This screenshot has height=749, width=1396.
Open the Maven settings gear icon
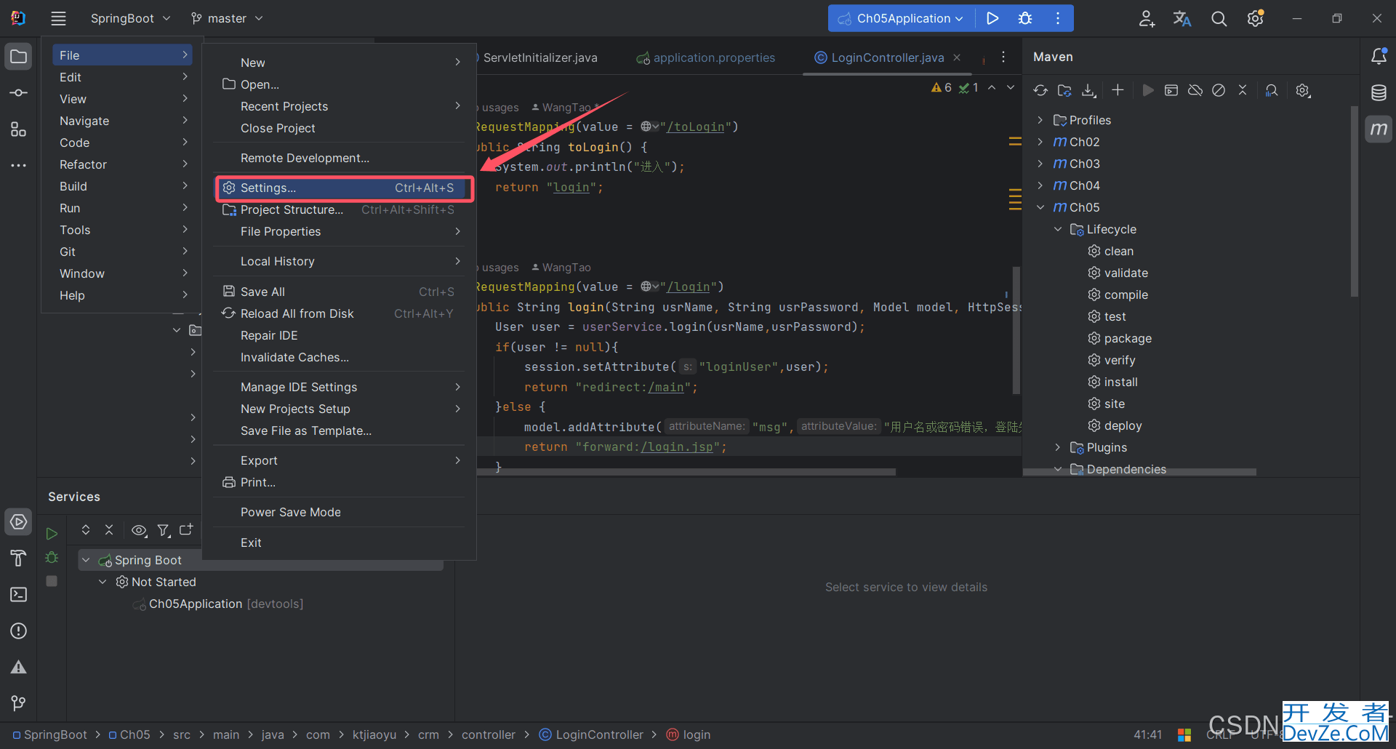pos(1303,90)
